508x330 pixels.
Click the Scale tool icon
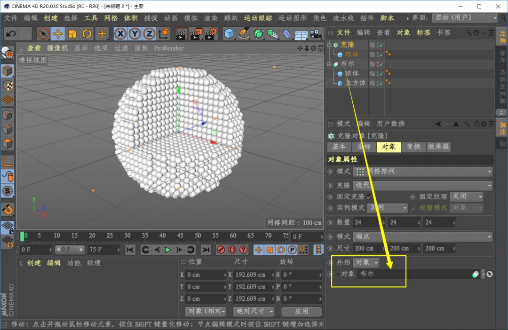[72, 34]
